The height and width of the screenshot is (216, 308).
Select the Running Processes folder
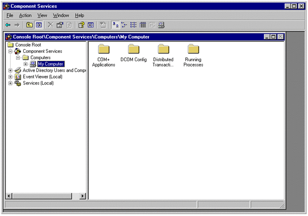click(193, 49)
